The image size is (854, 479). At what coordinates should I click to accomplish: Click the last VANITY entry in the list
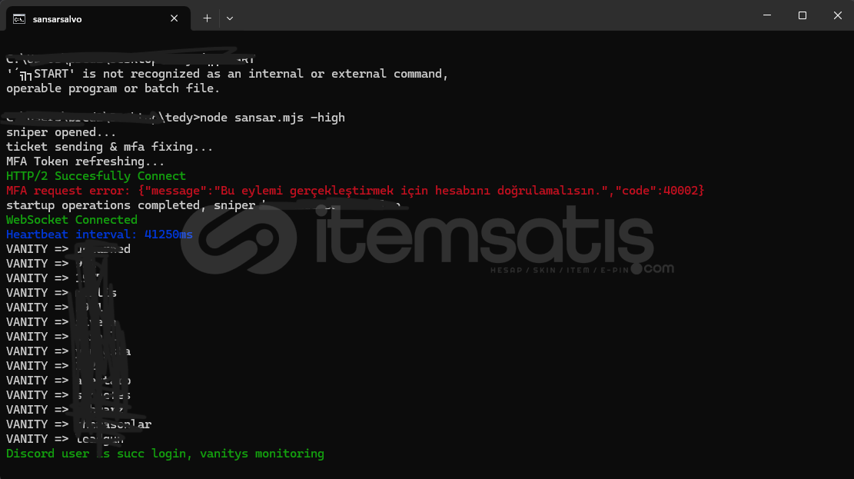[x=77, y=438]
